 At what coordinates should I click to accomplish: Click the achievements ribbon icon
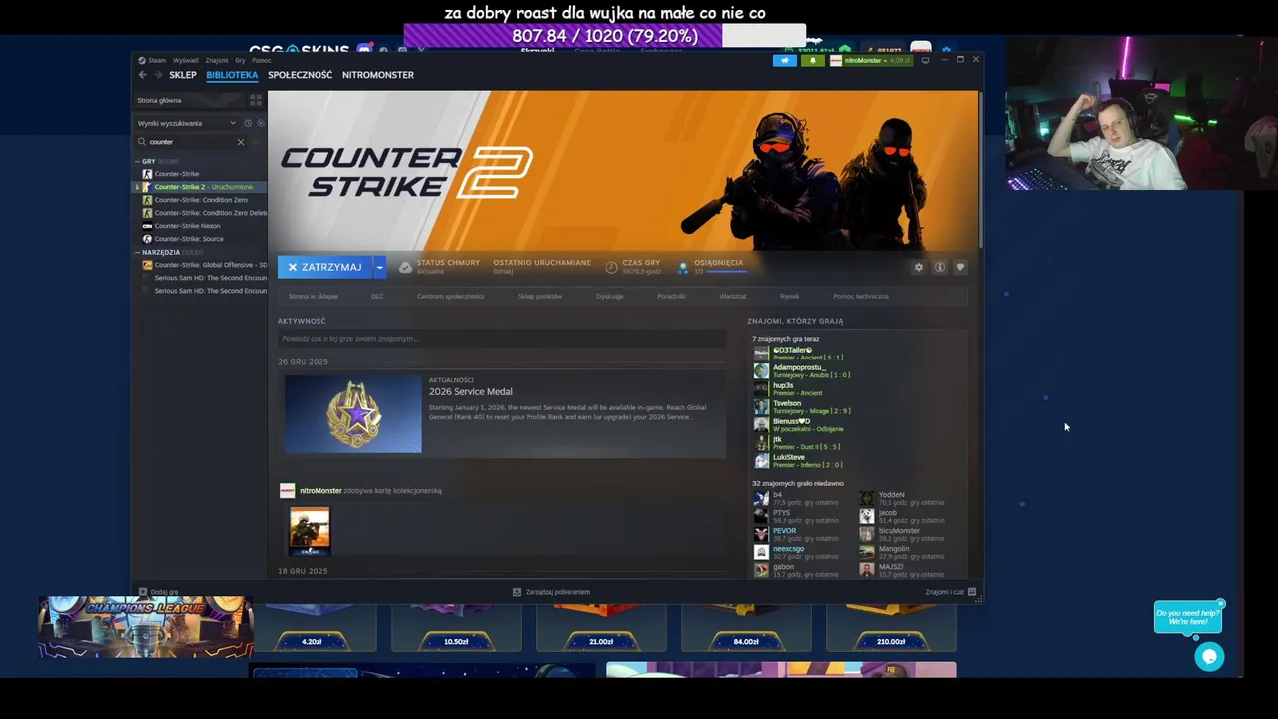[x=683, y=267]
